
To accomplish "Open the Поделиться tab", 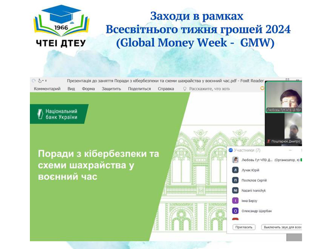I will coord(139,89).
